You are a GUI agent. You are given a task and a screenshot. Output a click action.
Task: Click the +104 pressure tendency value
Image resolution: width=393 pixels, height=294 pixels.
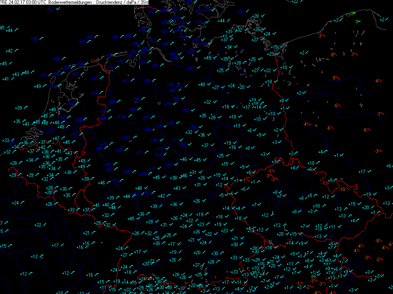121,116
